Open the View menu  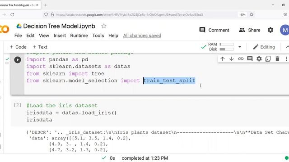coord(44,36)
